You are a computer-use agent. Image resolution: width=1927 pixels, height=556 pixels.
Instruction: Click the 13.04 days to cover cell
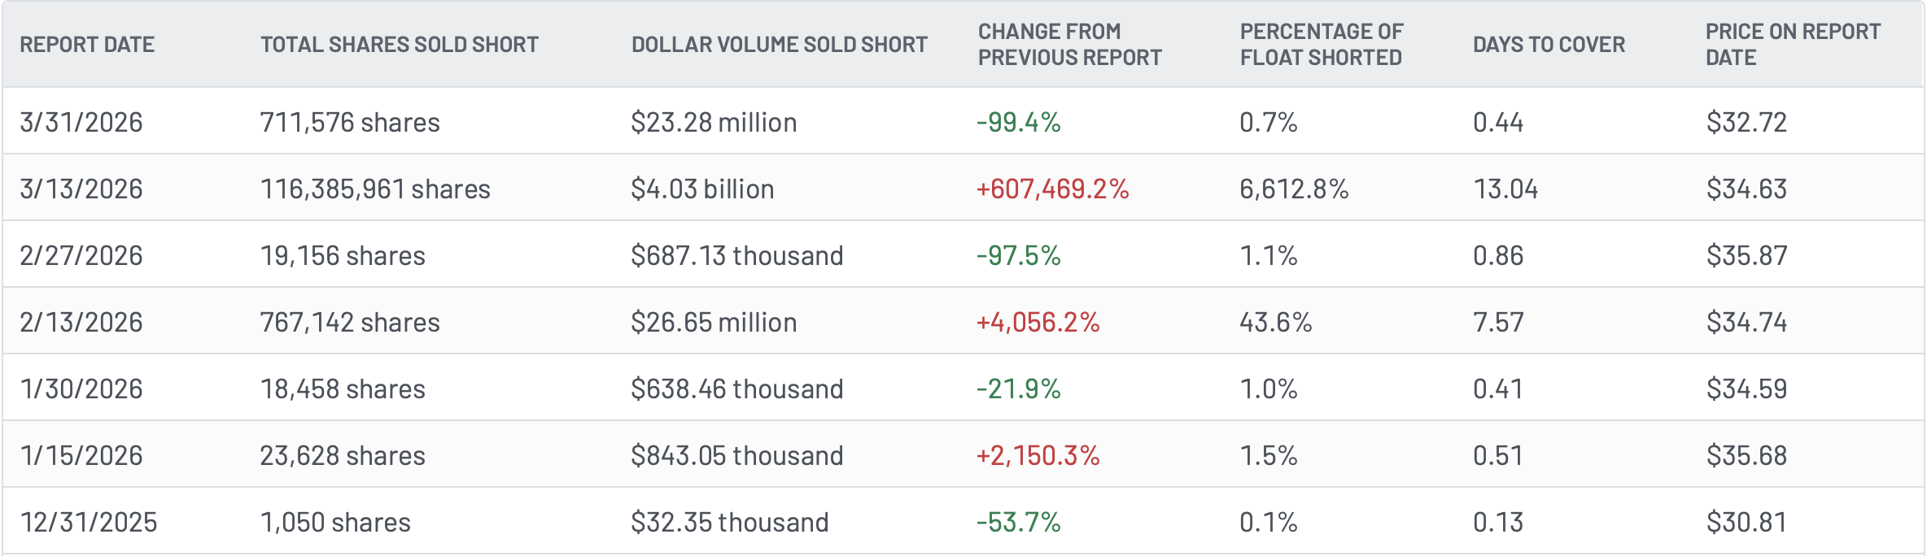tap(1505, 189)
